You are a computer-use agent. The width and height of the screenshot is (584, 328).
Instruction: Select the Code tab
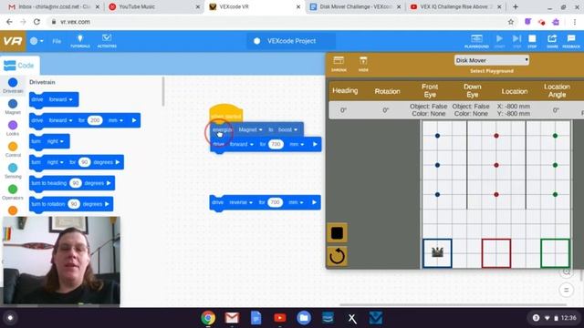(19, 66)
